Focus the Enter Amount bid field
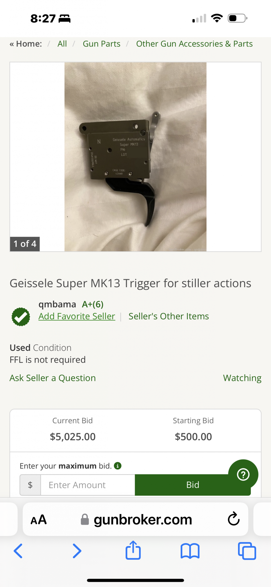 pos(88,485)
